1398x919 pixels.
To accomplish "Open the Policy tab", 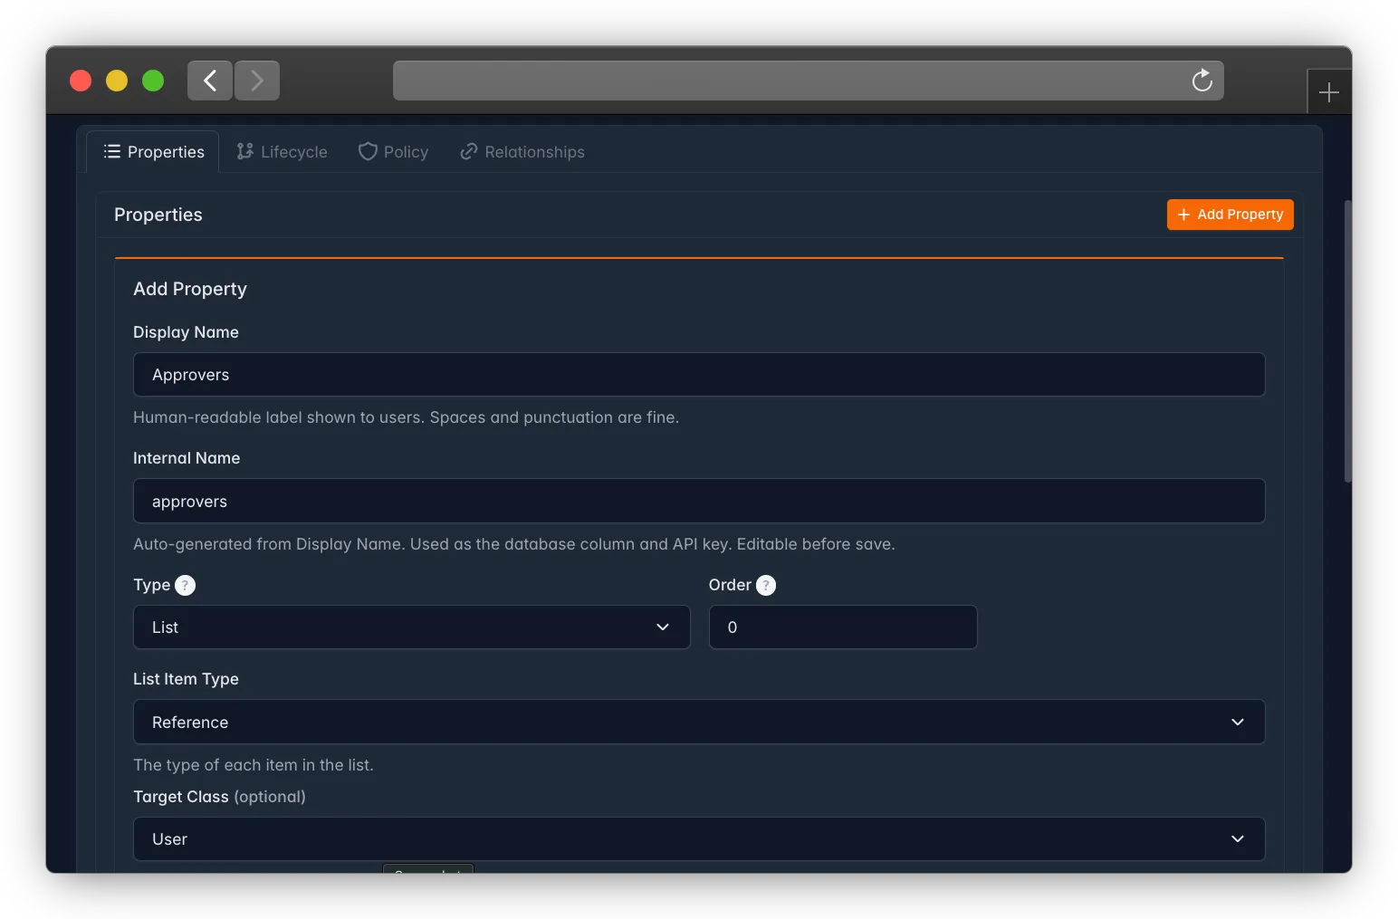I will [394, 152].
